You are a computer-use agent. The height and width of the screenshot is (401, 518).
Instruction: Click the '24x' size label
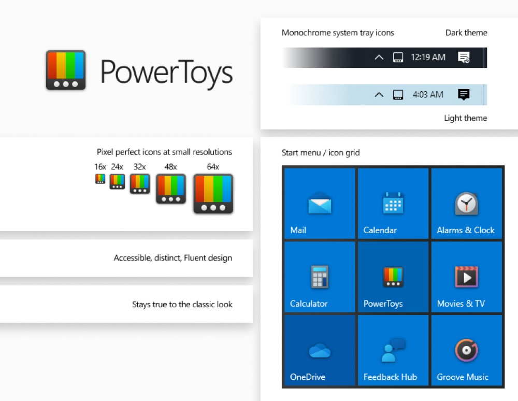coord(117,166)
